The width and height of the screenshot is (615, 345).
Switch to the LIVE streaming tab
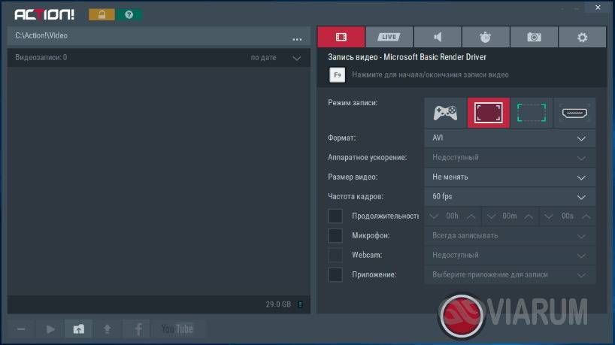[389, 37]
